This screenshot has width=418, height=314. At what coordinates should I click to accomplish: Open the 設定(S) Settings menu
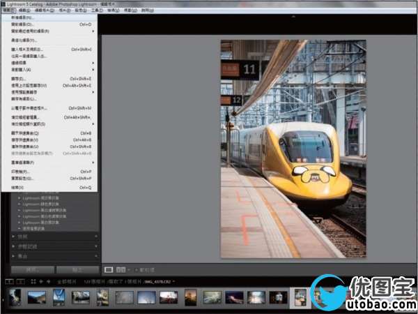click(81, 10)
